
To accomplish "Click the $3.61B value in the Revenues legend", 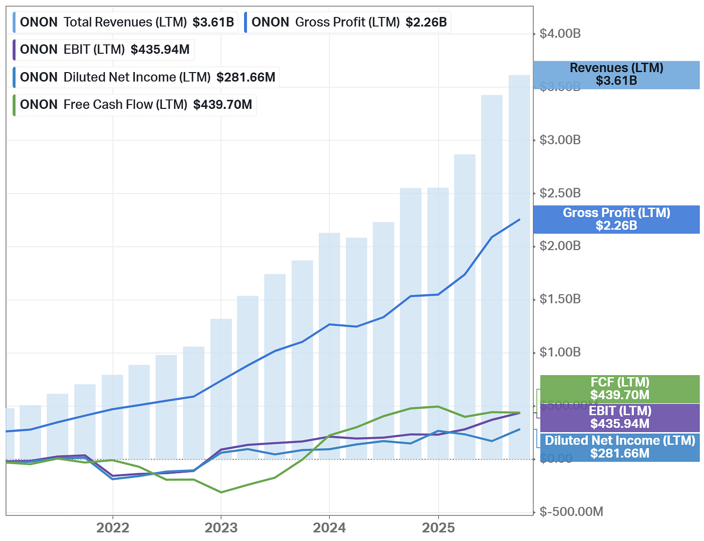I will [213, 22].
